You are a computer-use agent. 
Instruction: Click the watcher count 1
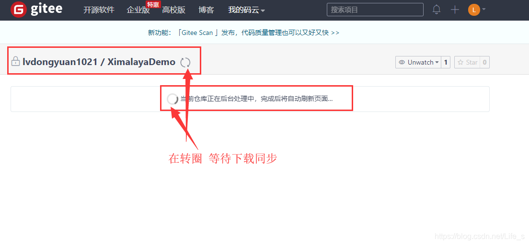446,62
